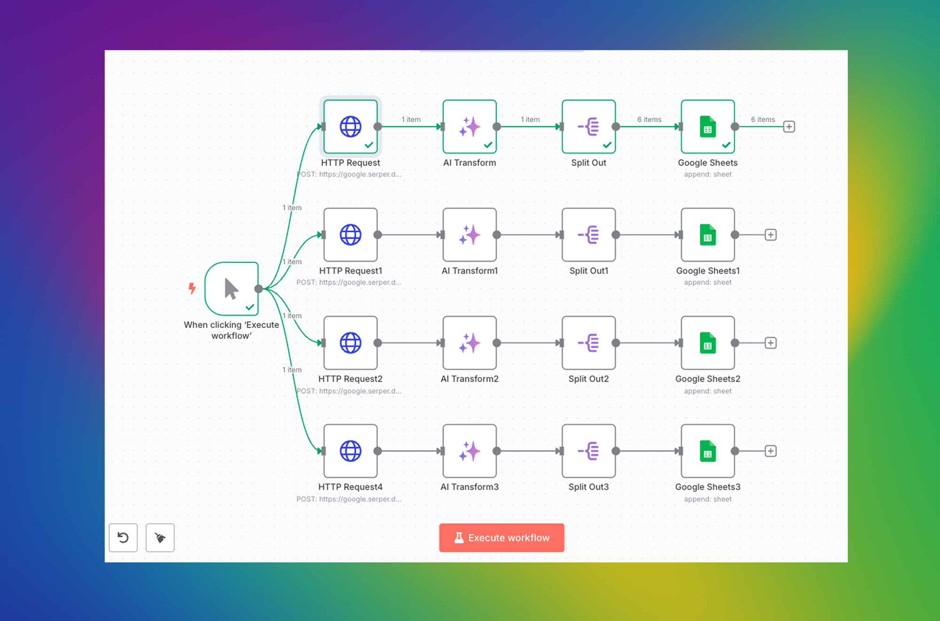Click the Google Sheets3 node label
Viewport: 940px width, 621px height.
pos(707,487)
